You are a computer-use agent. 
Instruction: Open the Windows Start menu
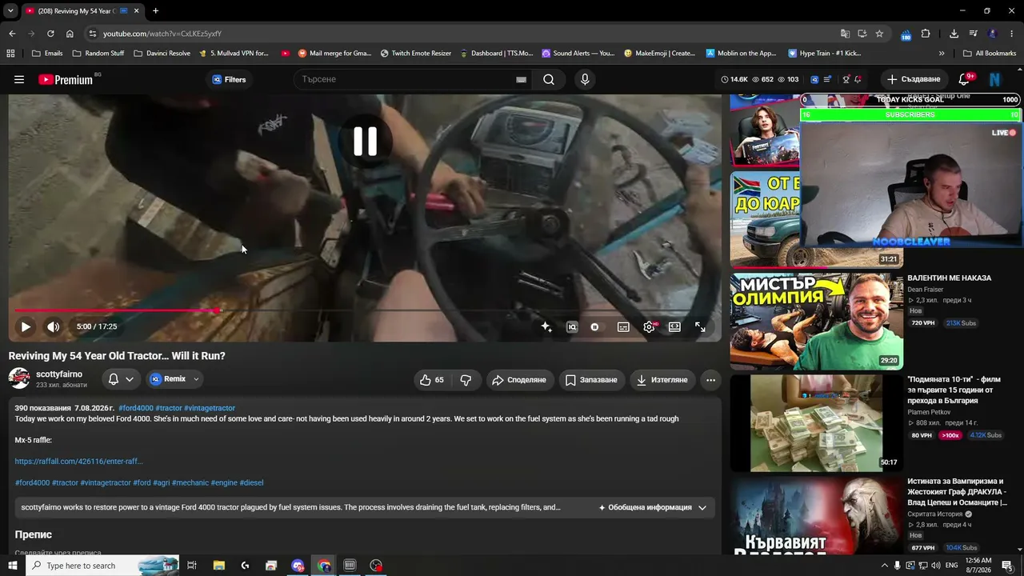(12, 566)
